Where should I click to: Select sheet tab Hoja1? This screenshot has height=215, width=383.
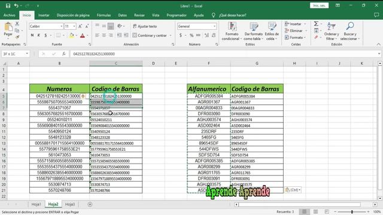36,204
